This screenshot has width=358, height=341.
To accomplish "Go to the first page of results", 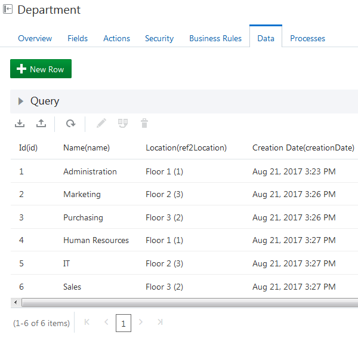I will coord(87,322).
